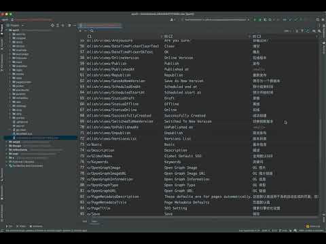The height and width of the screenshot is (244, 326).
Task: Open the Project view dropdown
Action: 16,25
